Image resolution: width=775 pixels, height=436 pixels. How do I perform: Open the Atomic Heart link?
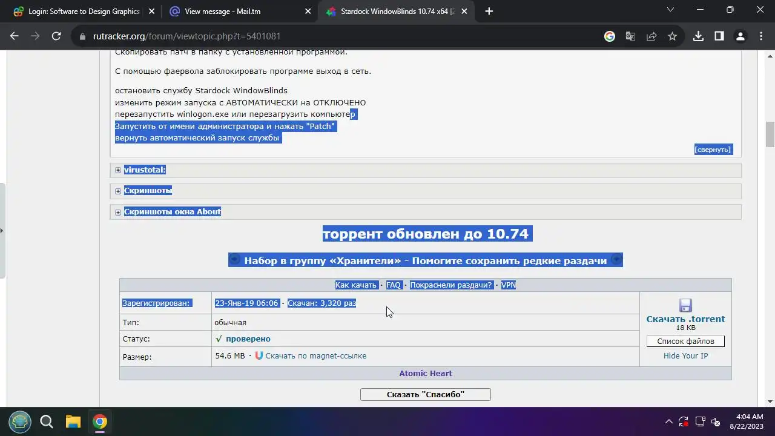click(x=426, y=374)
